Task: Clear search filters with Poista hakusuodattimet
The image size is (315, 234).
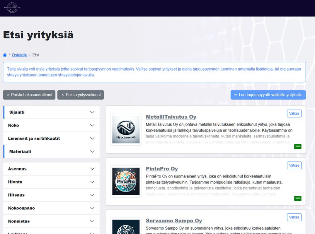Action: pos(29,95)
